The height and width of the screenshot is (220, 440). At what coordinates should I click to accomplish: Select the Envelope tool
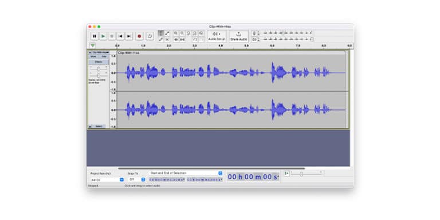[167, 33]
